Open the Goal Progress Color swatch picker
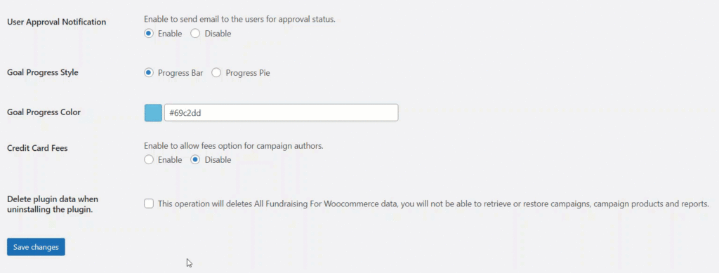The width and height of the screenshot is (719, 273). click(x=153, y=113)
